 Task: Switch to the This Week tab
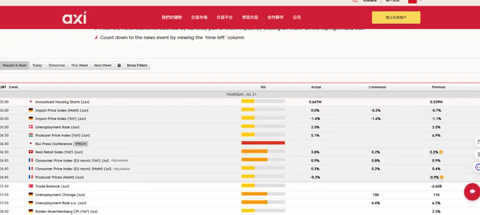(79, 66)
